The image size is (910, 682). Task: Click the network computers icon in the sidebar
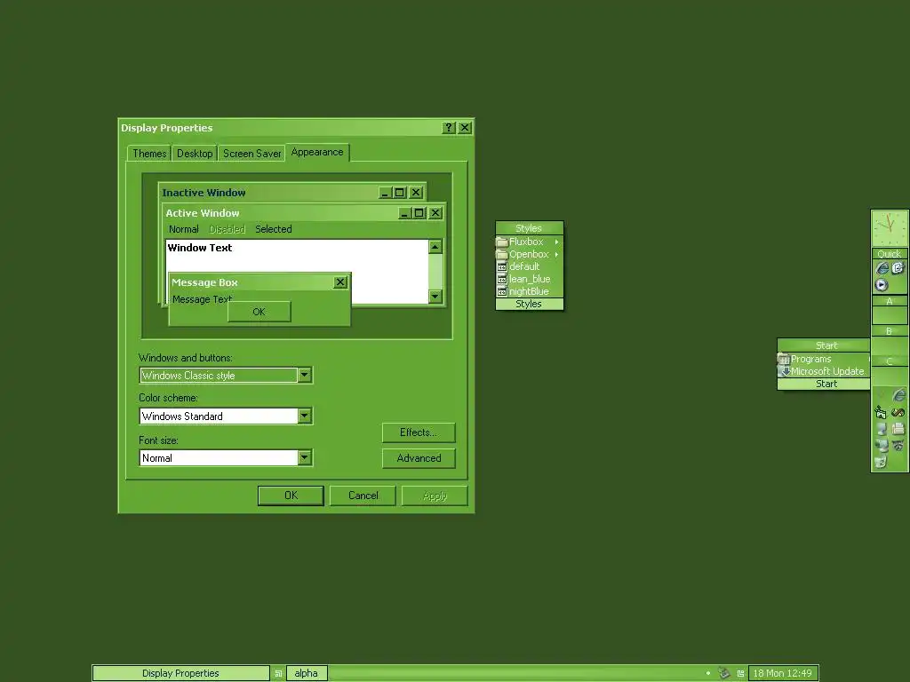tap(881, 446)
